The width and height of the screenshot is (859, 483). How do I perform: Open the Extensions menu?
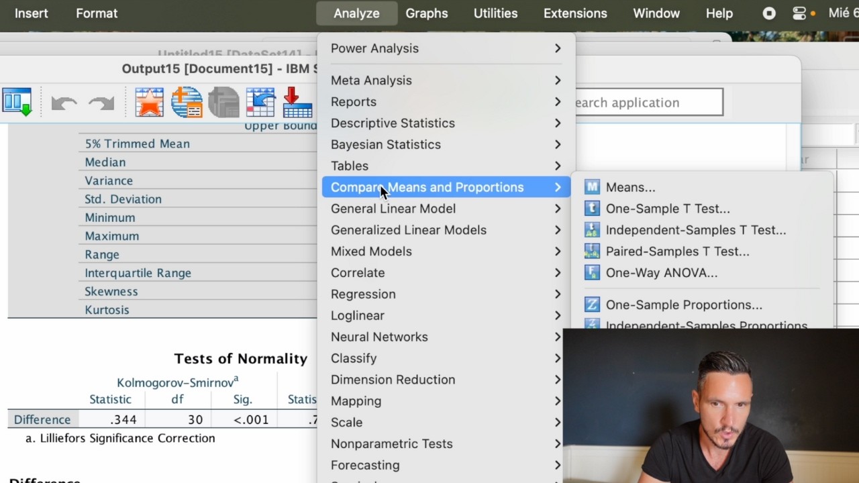pos(575,13)
